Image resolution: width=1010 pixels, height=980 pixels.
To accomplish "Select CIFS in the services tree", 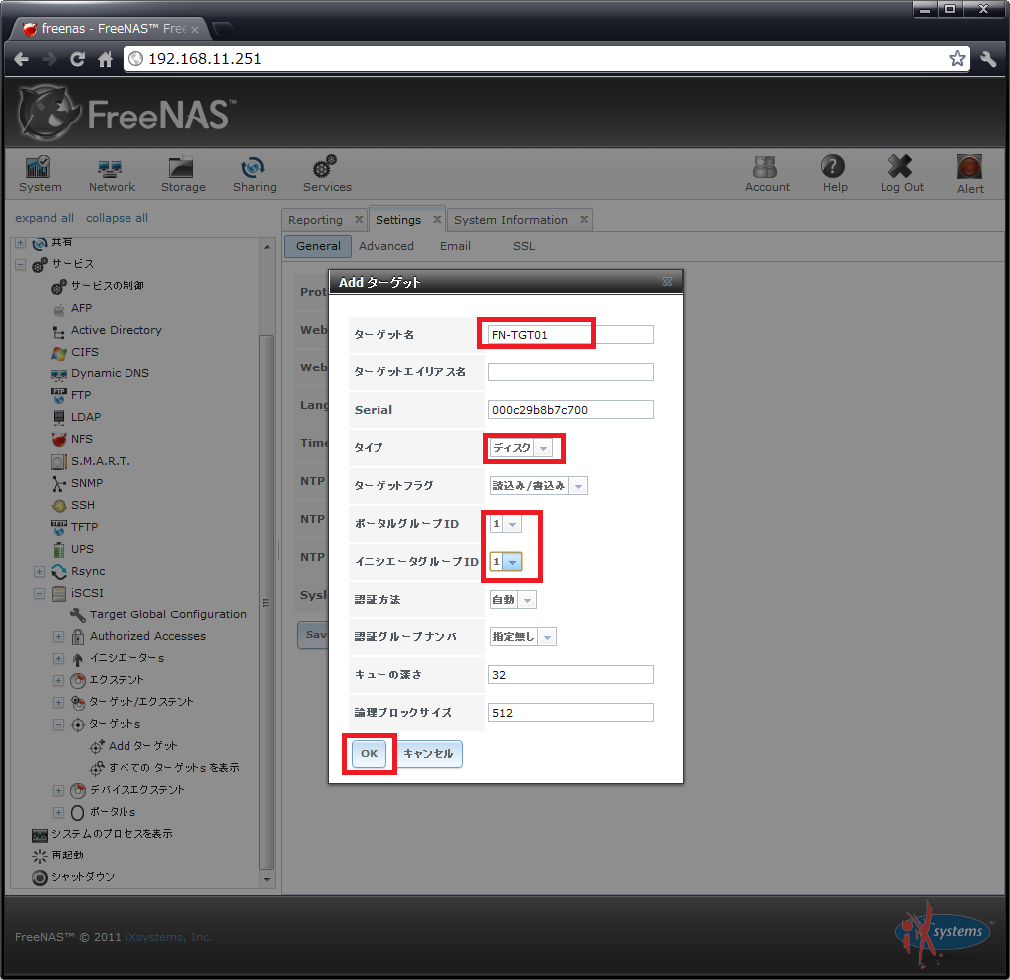I will [x=85, y=352].
